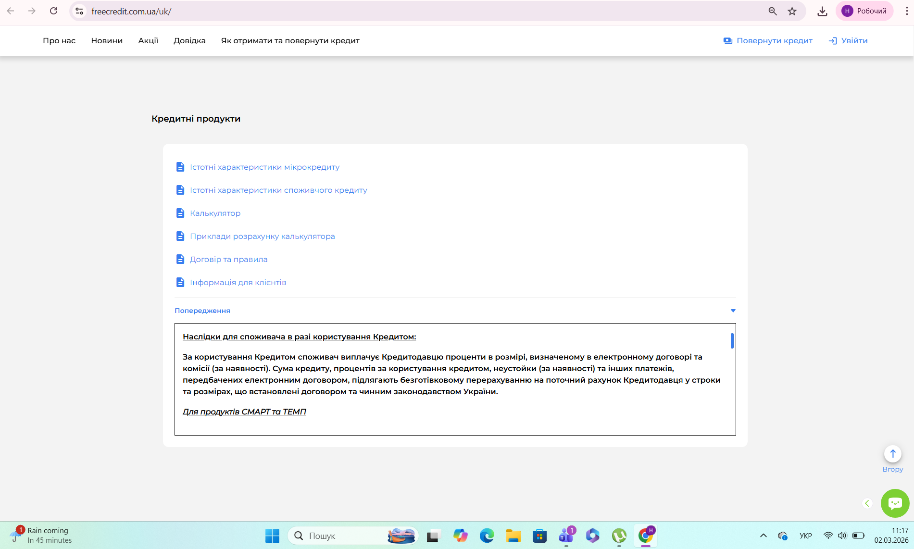Click the taskbar Пошук search box

coord(353,536)
